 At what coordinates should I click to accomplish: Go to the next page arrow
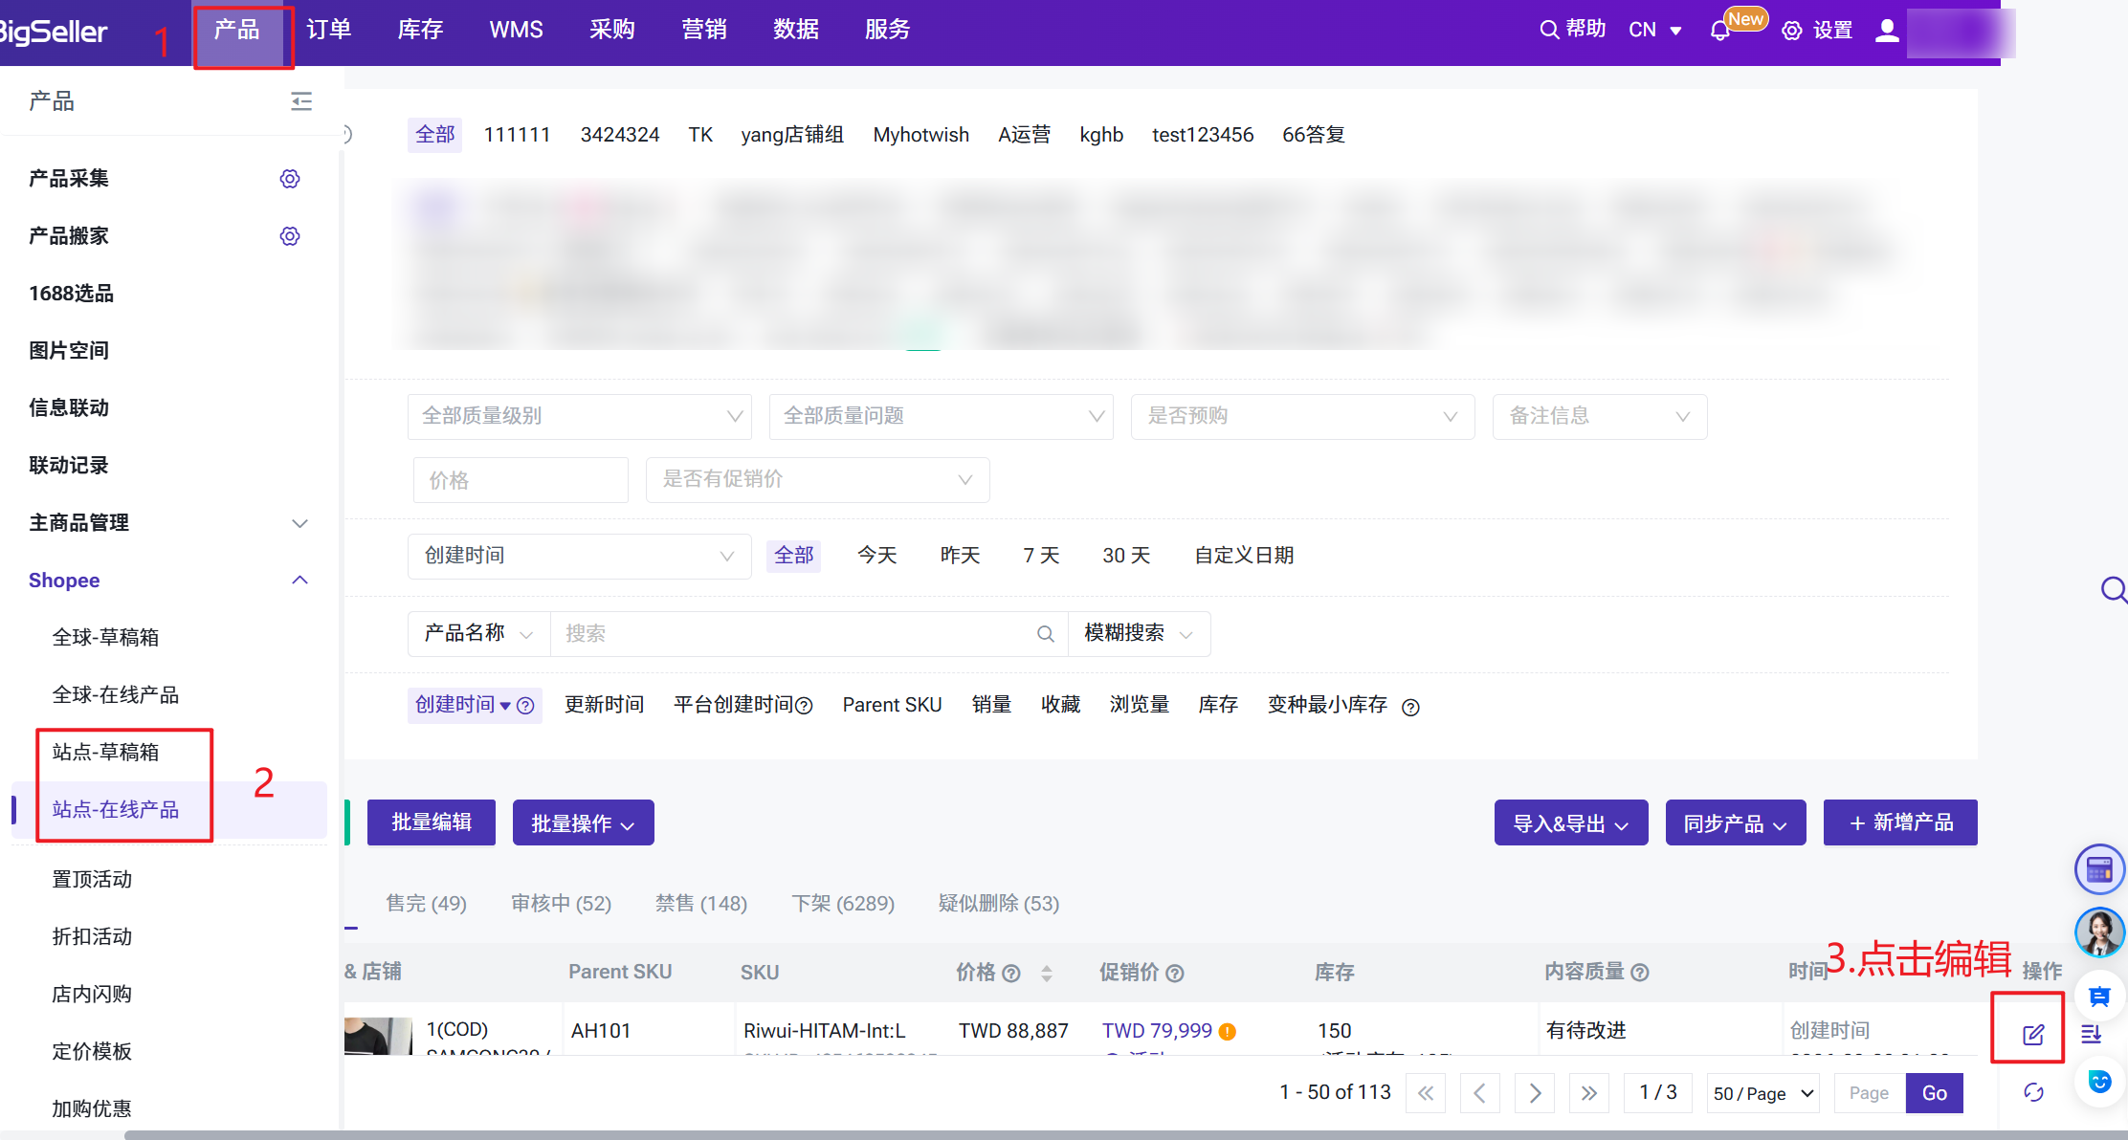click(1535, 1093)
